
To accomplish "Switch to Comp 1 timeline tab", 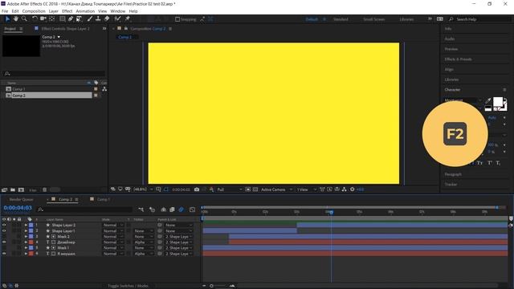I will click(x=104, y=199).
